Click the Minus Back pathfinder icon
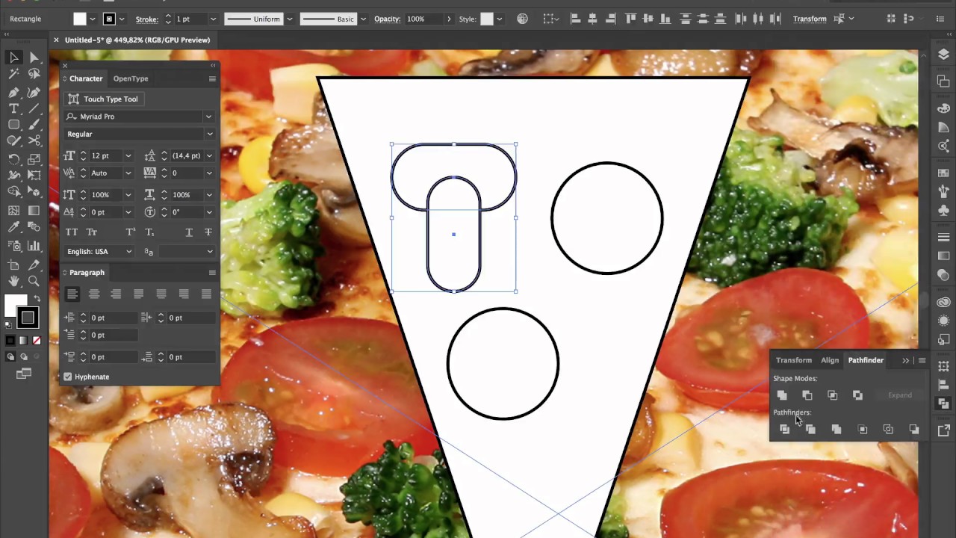This screenshot has height=538, width=956. point(914,430)
